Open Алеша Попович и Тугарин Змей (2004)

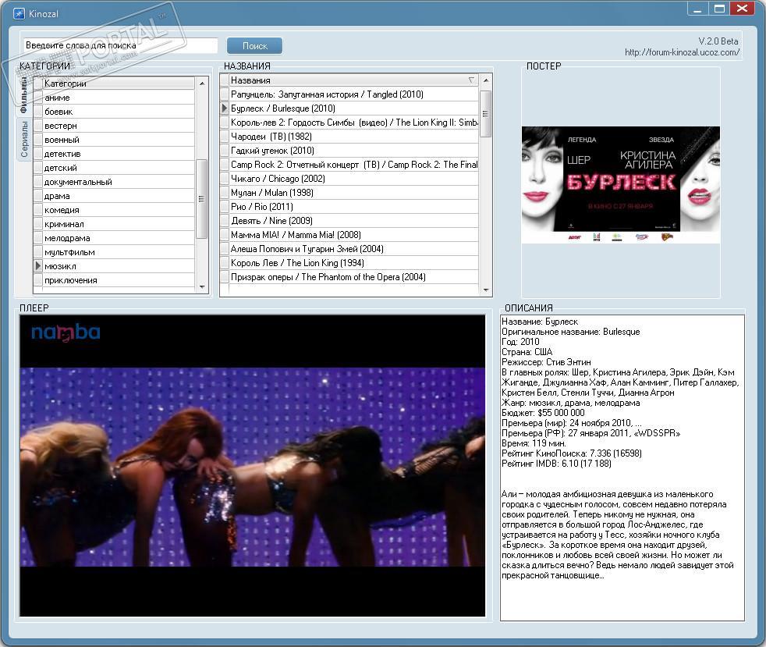(x=353, y=249)
